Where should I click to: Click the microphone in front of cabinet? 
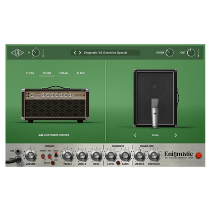coord(155,114)
